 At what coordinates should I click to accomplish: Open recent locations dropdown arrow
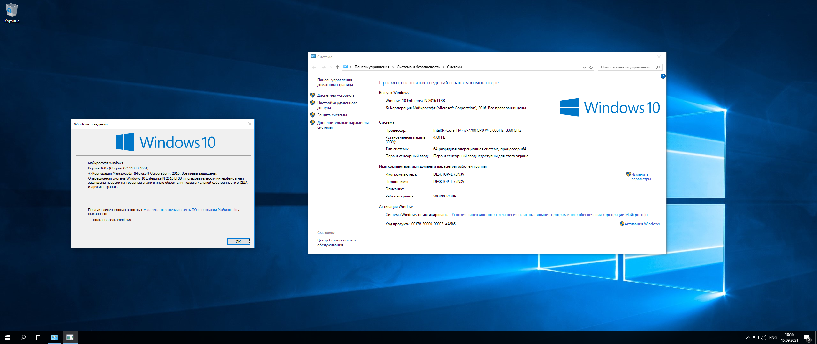pyautogui.click(x=331, y=67)
